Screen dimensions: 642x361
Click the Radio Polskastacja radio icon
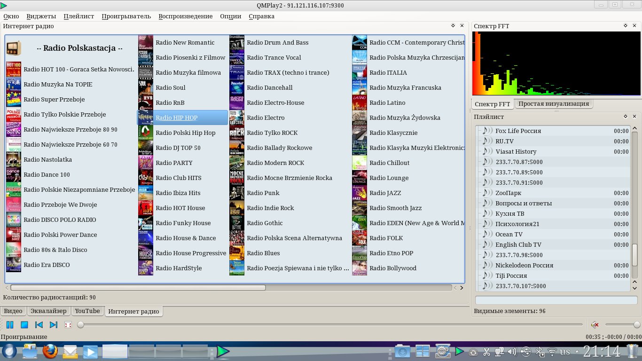14,48
